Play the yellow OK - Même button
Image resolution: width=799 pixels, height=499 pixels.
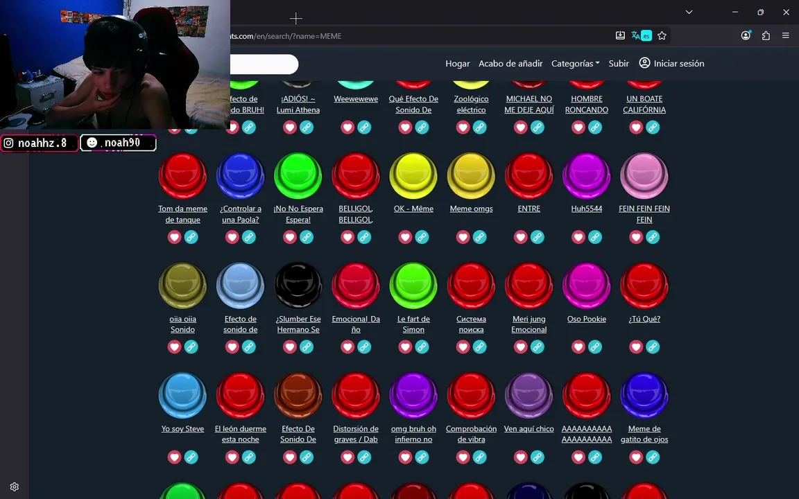pos(413,175)
